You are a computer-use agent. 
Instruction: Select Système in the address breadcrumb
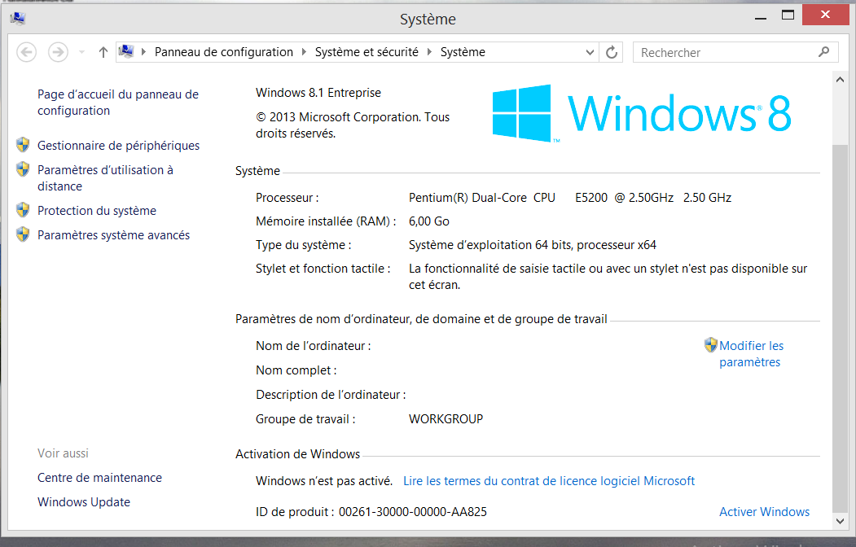pyautogui.click(x=463, y=52)
